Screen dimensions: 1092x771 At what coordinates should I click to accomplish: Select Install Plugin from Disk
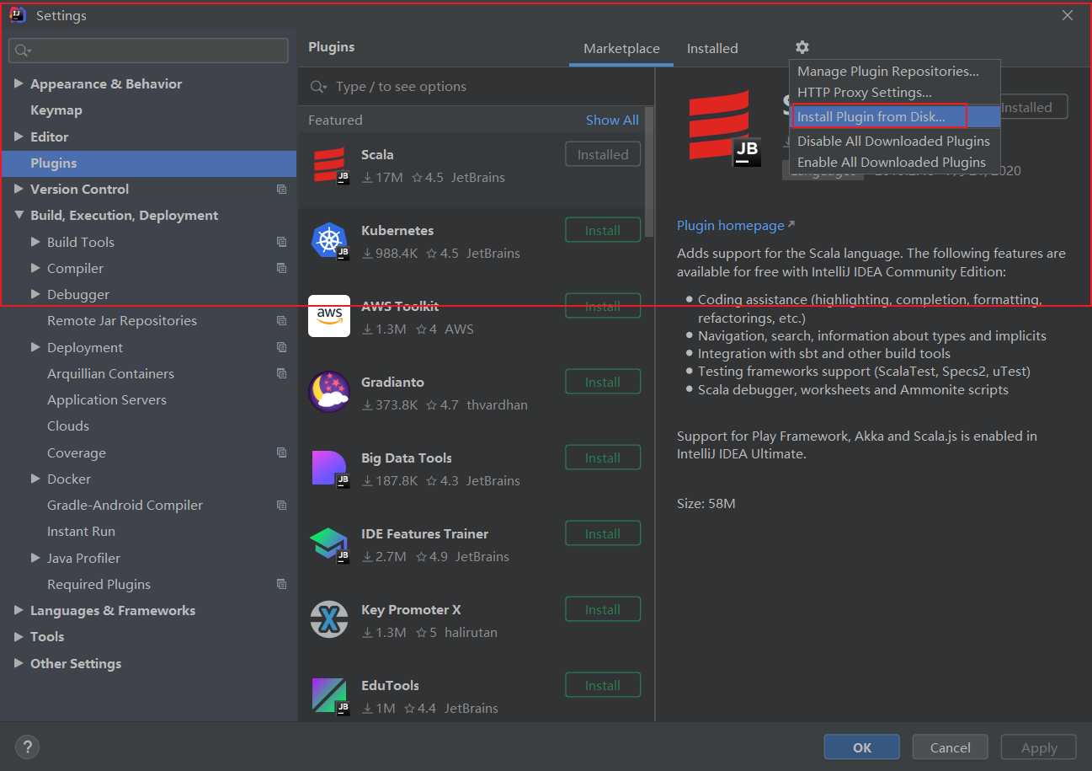(894, 116)
